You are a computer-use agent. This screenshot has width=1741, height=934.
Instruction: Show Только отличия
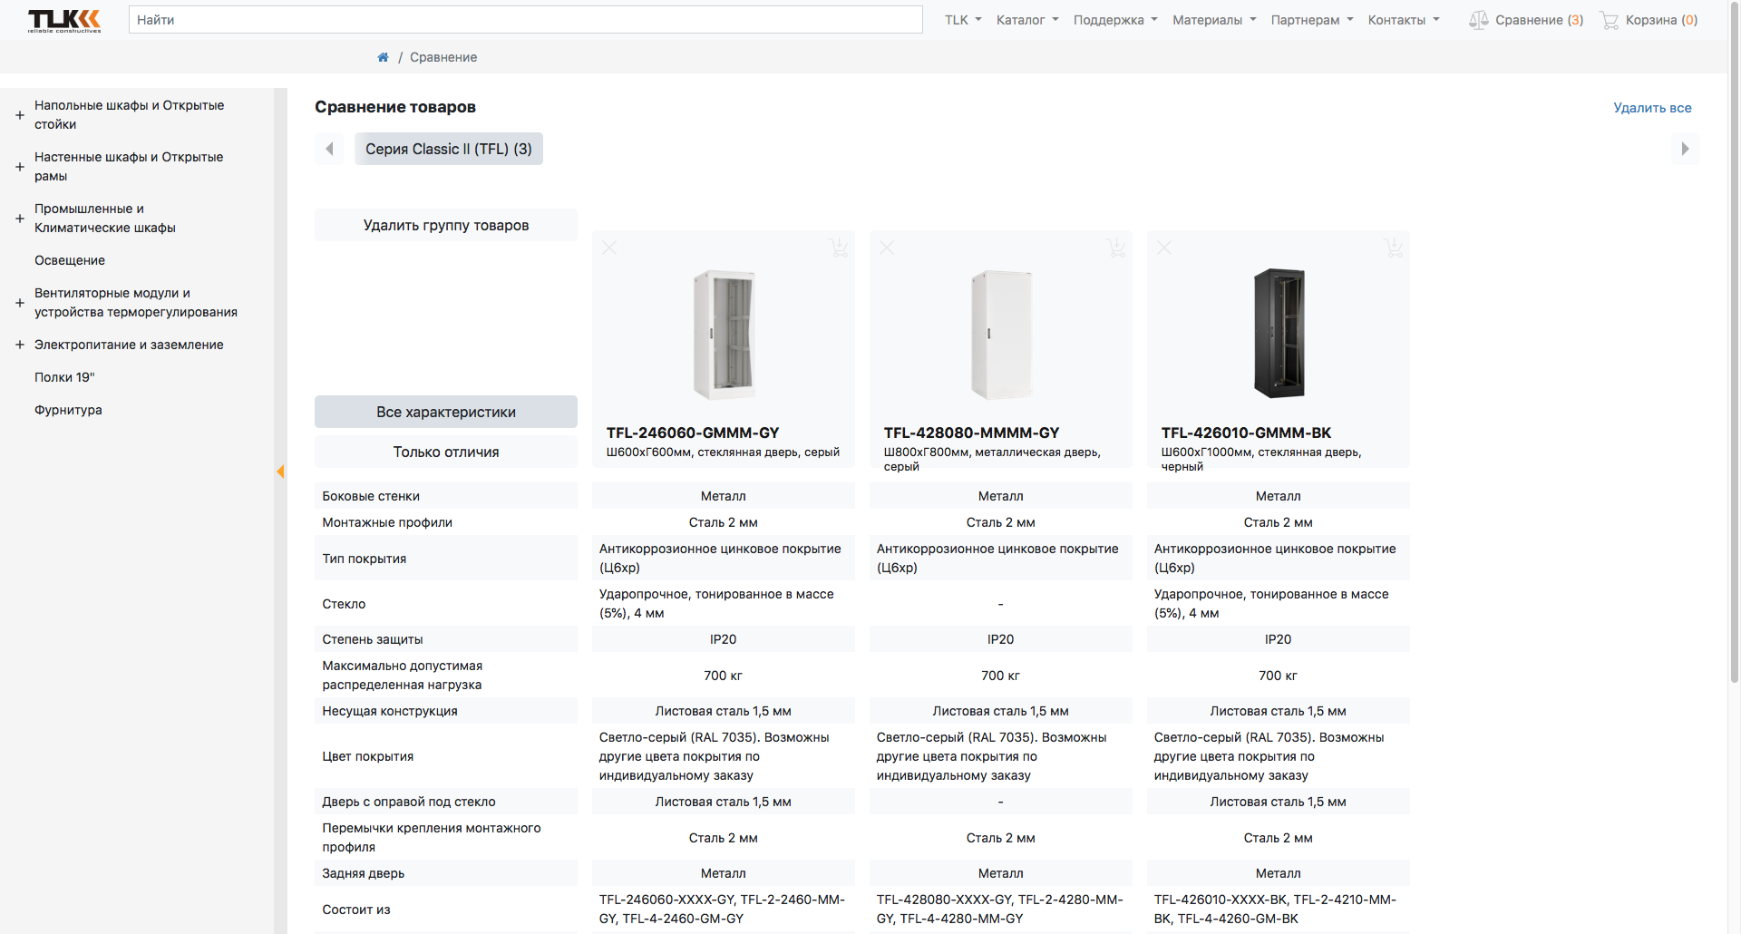click(446, 452)
